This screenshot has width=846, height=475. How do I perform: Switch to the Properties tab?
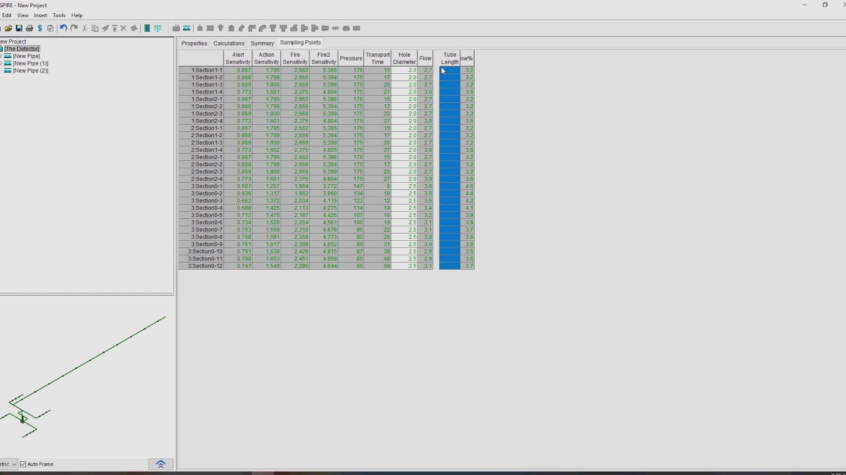click(x=194, y=43)
